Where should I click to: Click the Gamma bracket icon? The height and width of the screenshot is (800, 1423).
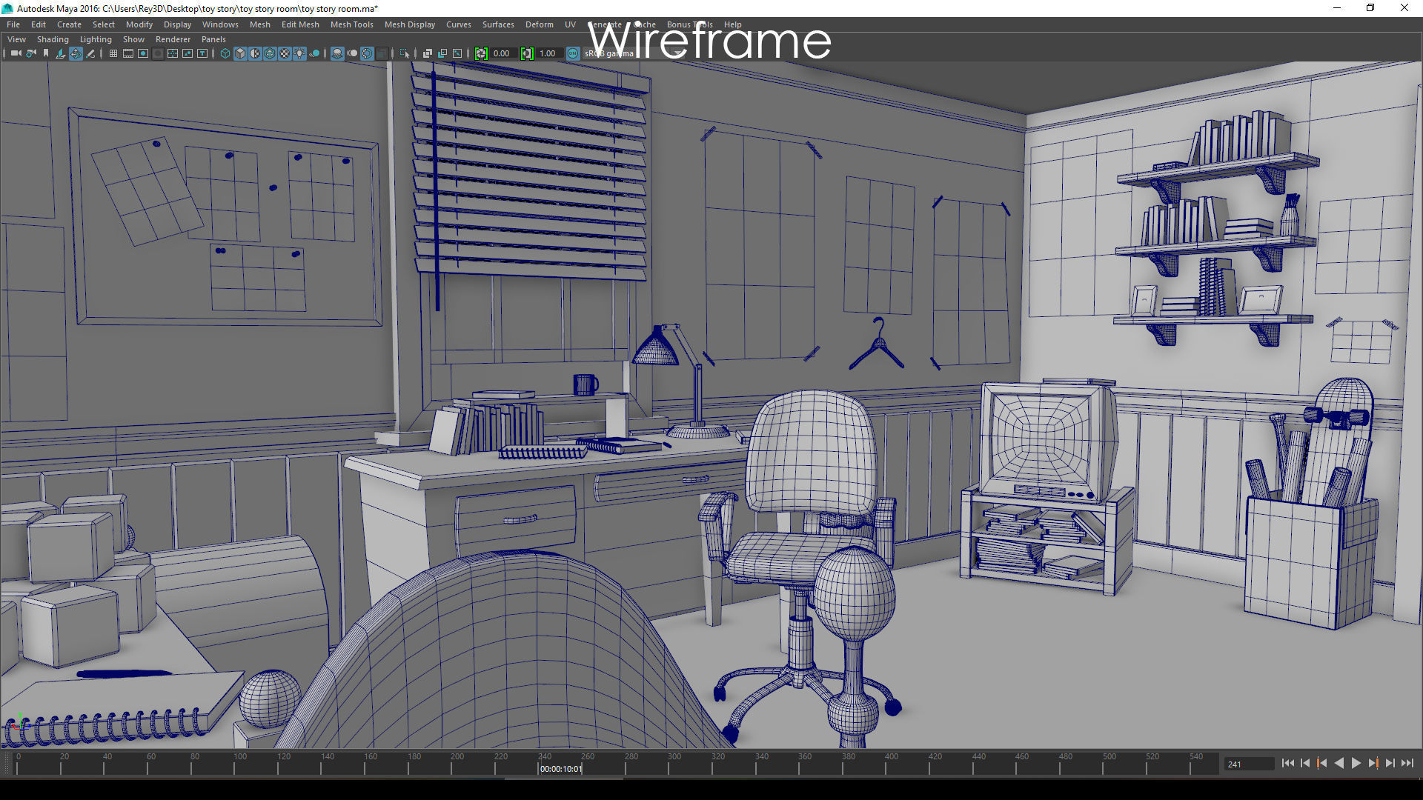pyautogui.click(x=527, y=53)
